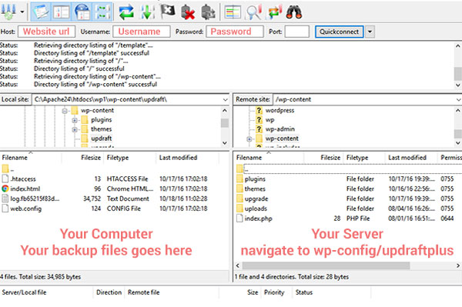Screen dimensions: 462x307
Task: Go to local parent directory entry
Action: click(8, 169)
